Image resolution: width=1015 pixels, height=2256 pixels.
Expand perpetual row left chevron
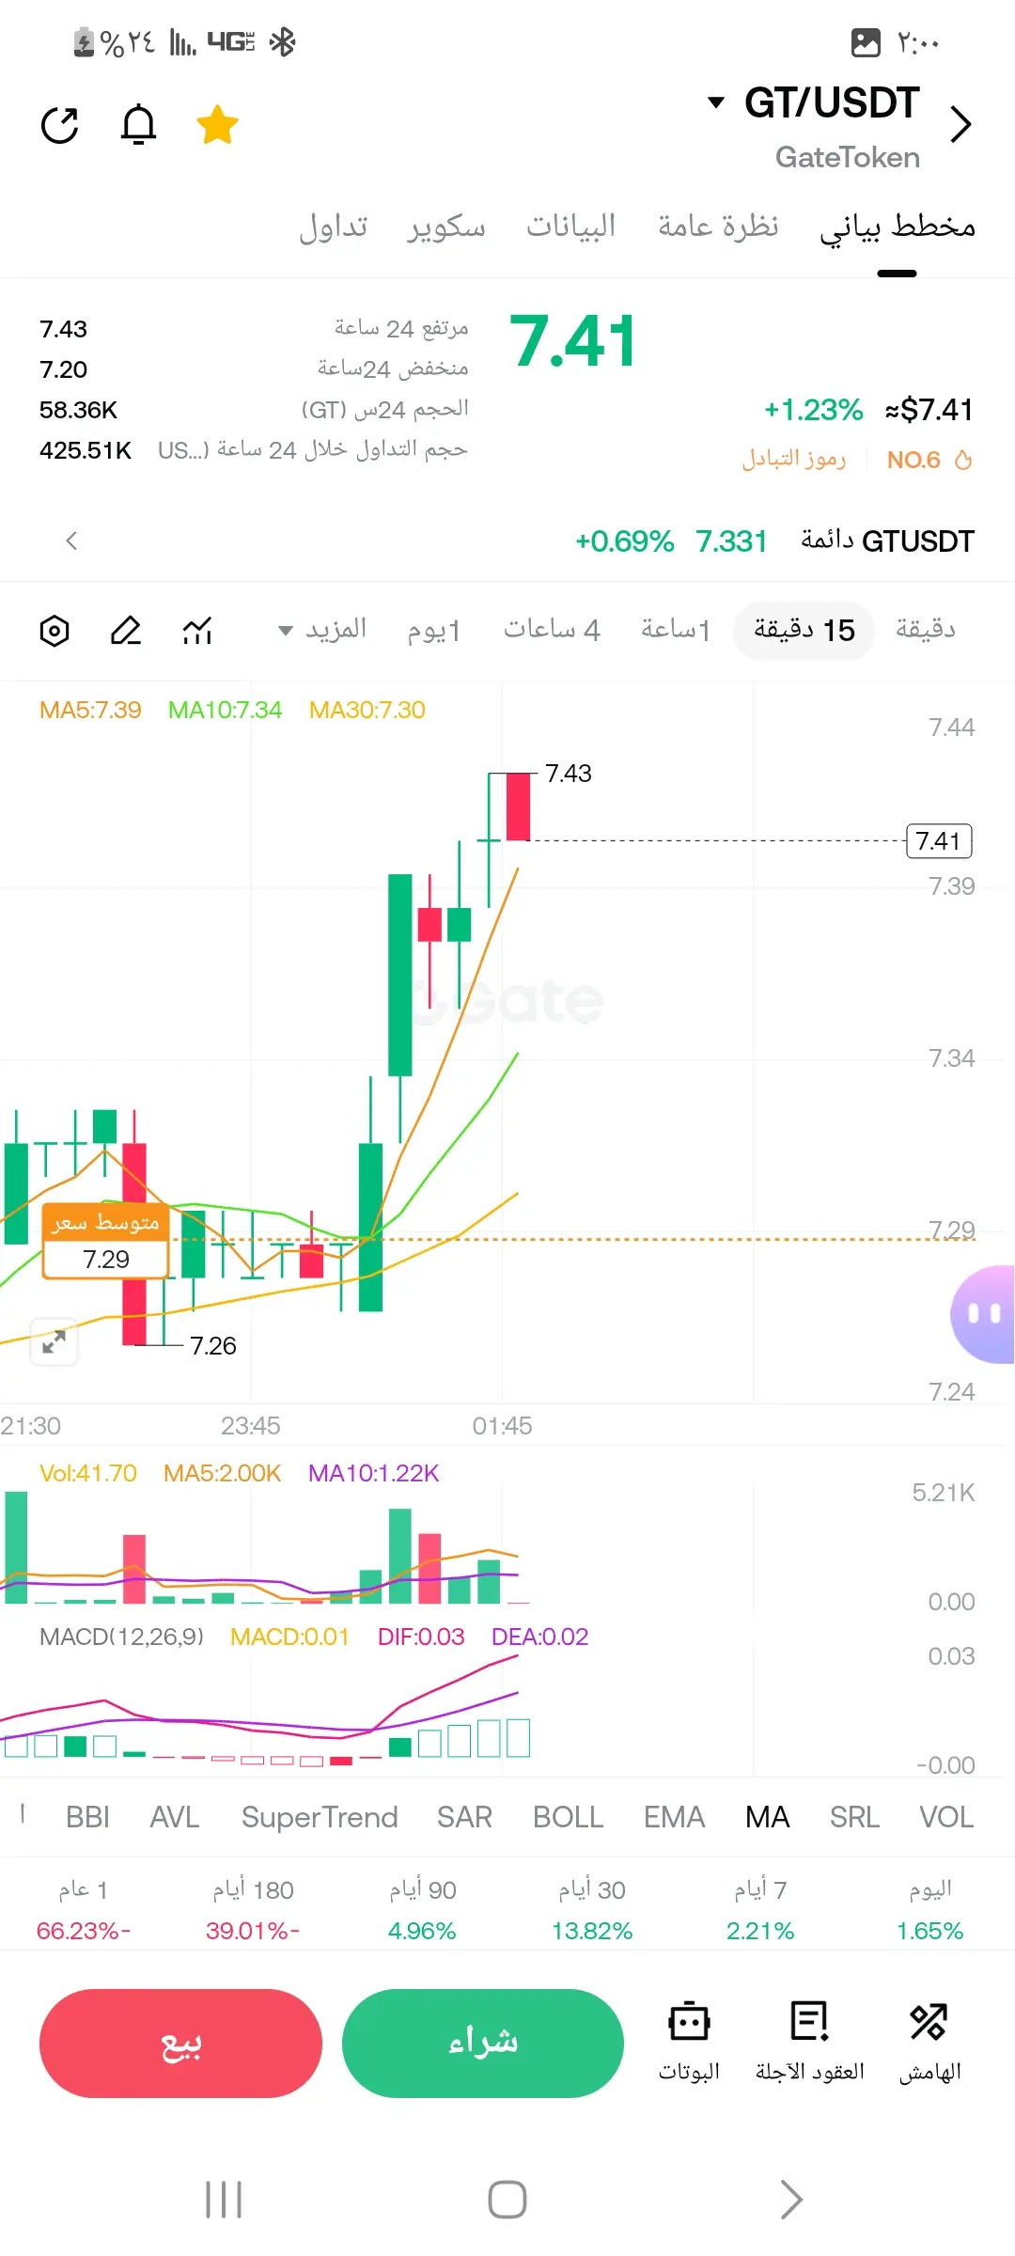(x=71, y=540)
